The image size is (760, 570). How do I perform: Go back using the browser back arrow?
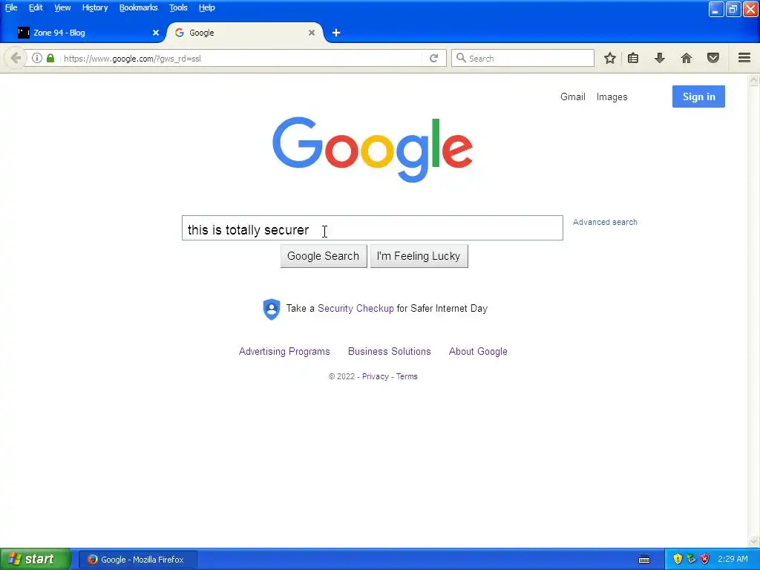pyautogui.click(x=16, y=58)
